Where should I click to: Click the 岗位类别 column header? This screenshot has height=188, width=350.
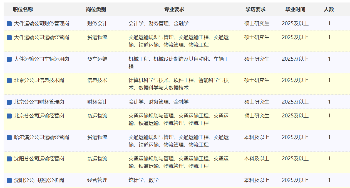pos(96,9)
